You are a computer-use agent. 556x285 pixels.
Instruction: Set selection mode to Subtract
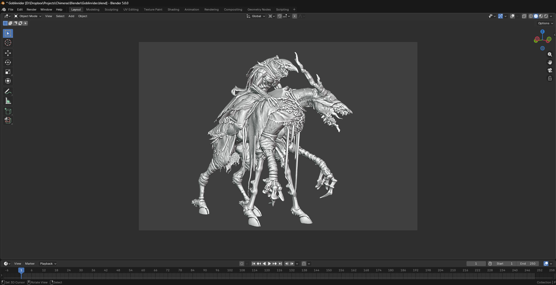click(x=15, y=23)
